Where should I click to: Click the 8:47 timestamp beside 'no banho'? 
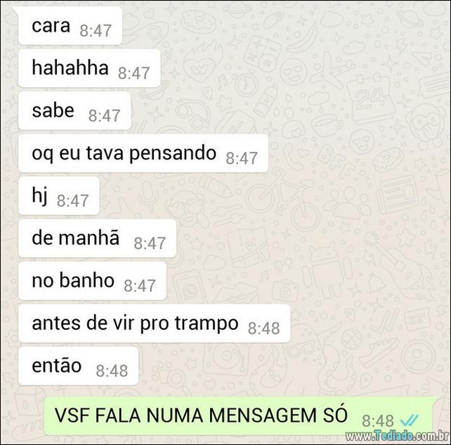tap(140, 286)
